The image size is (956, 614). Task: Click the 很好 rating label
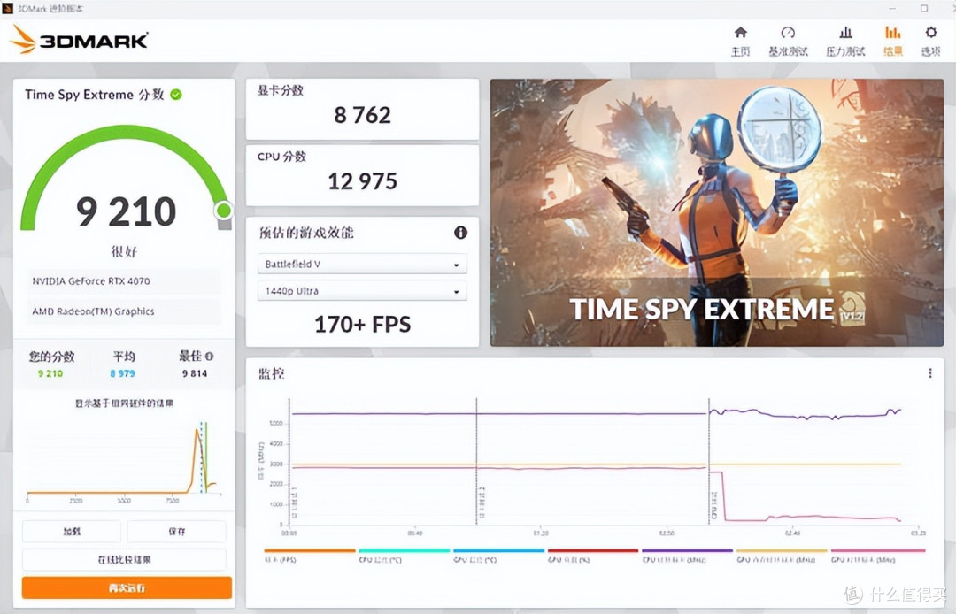tap(125, 251)
